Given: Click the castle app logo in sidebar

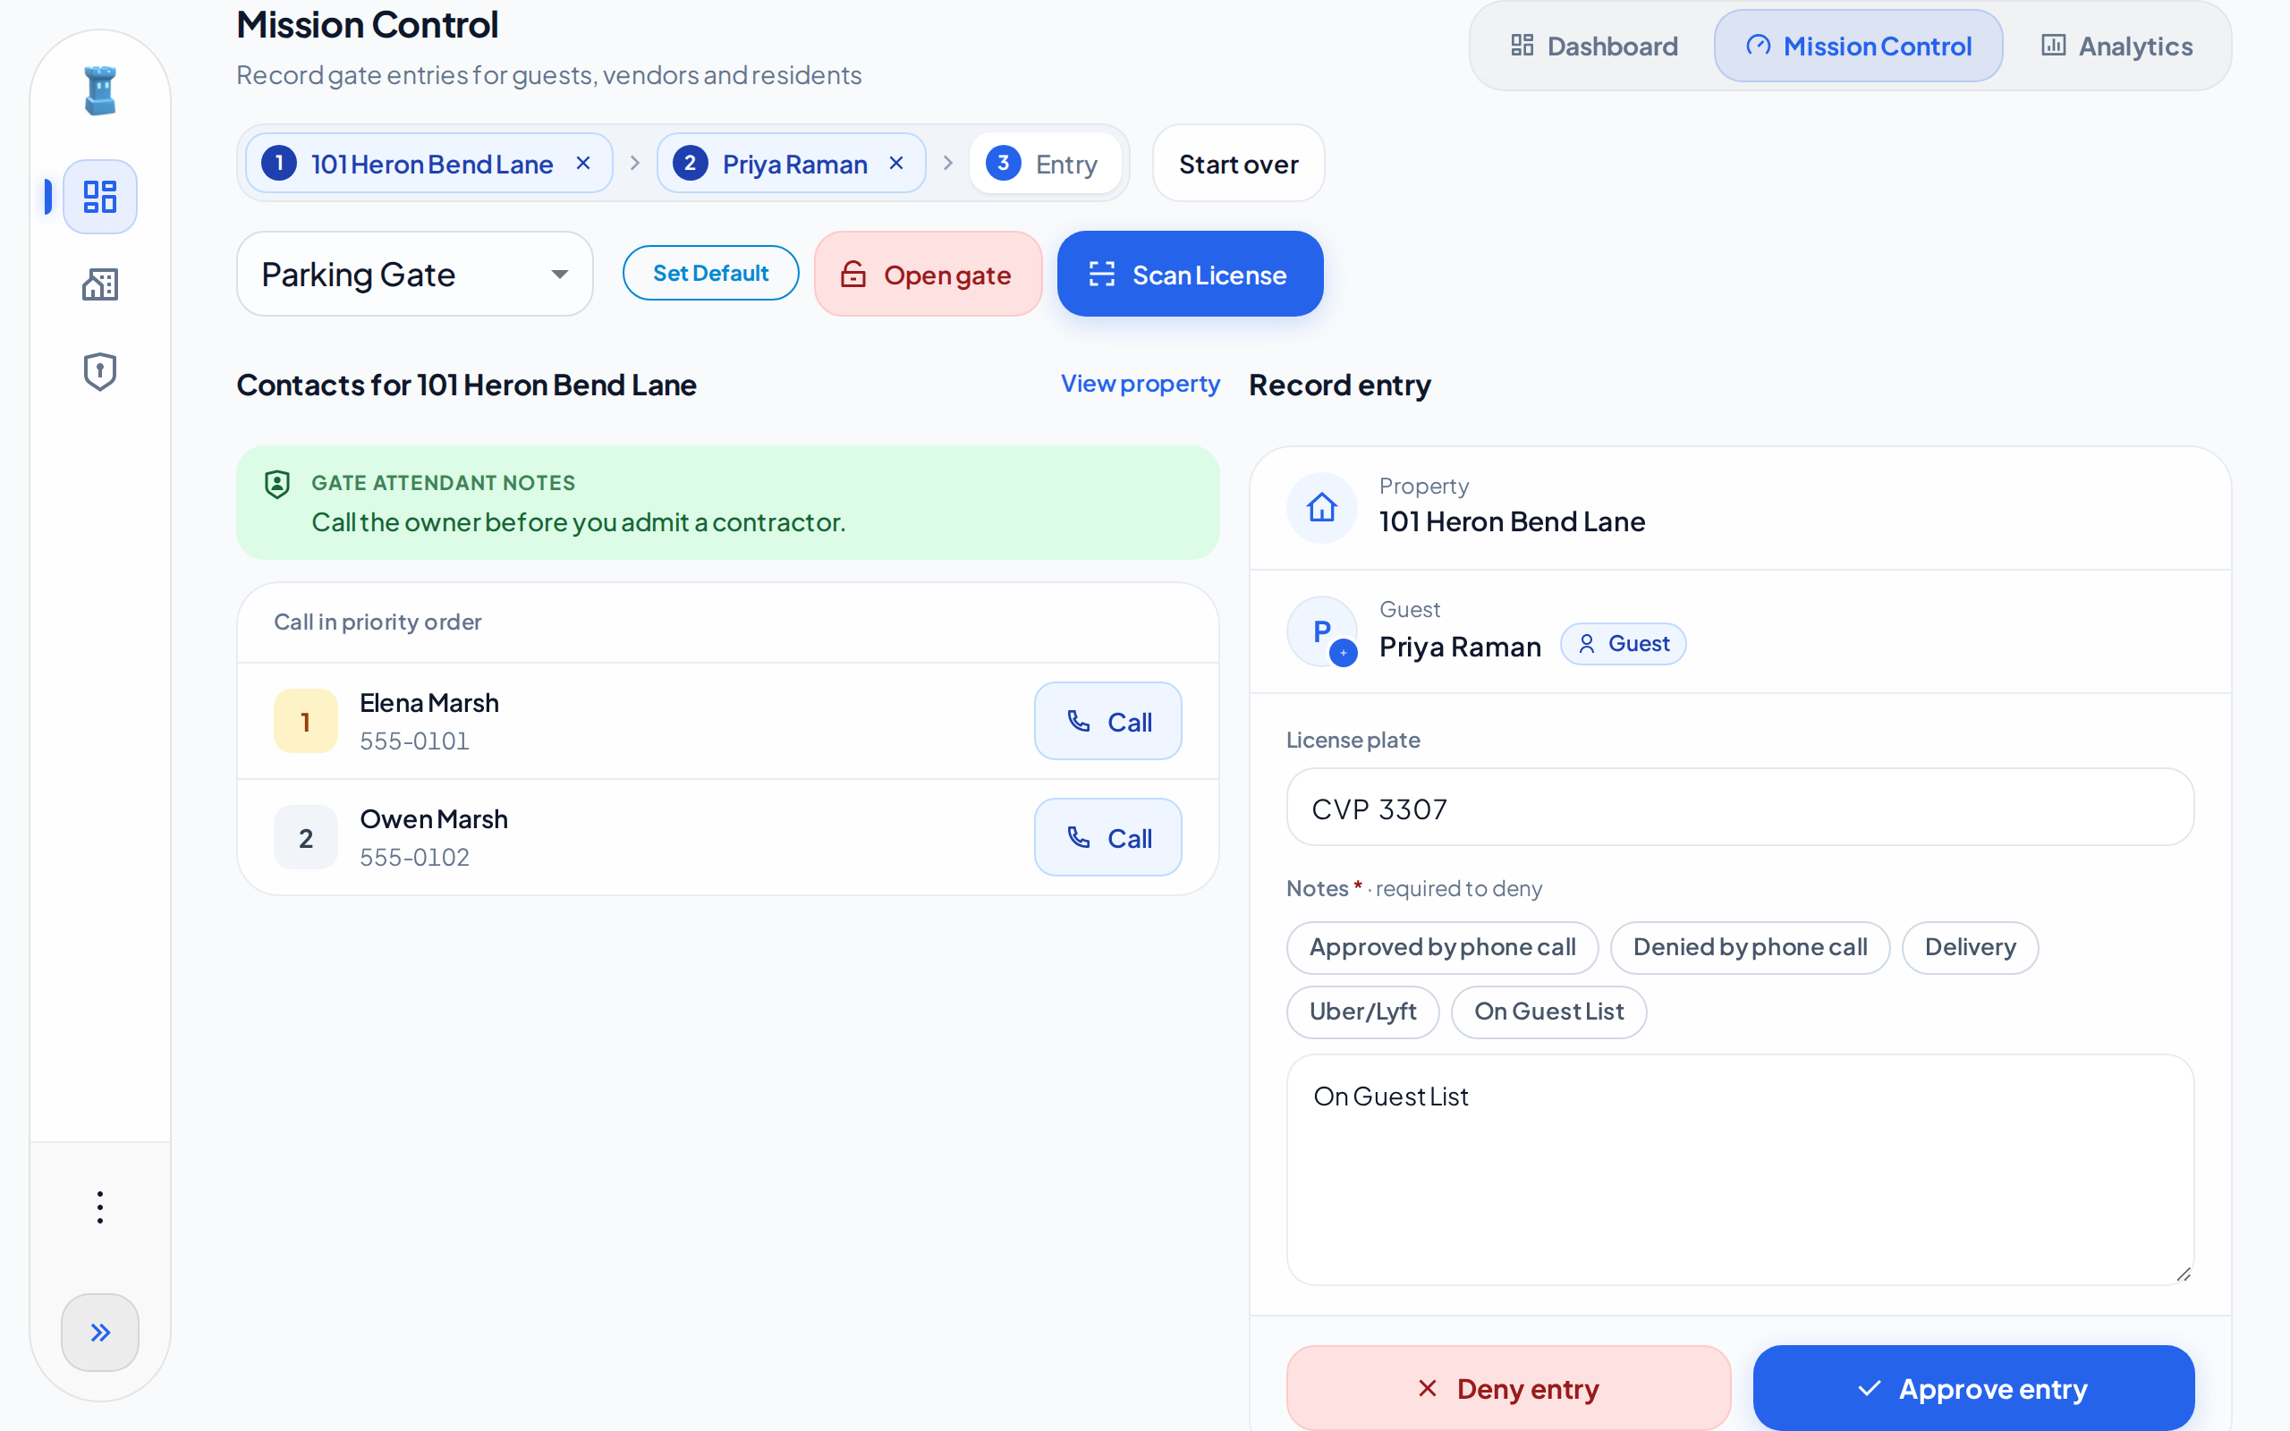Looking at the screenshot, I should (99, 91).
